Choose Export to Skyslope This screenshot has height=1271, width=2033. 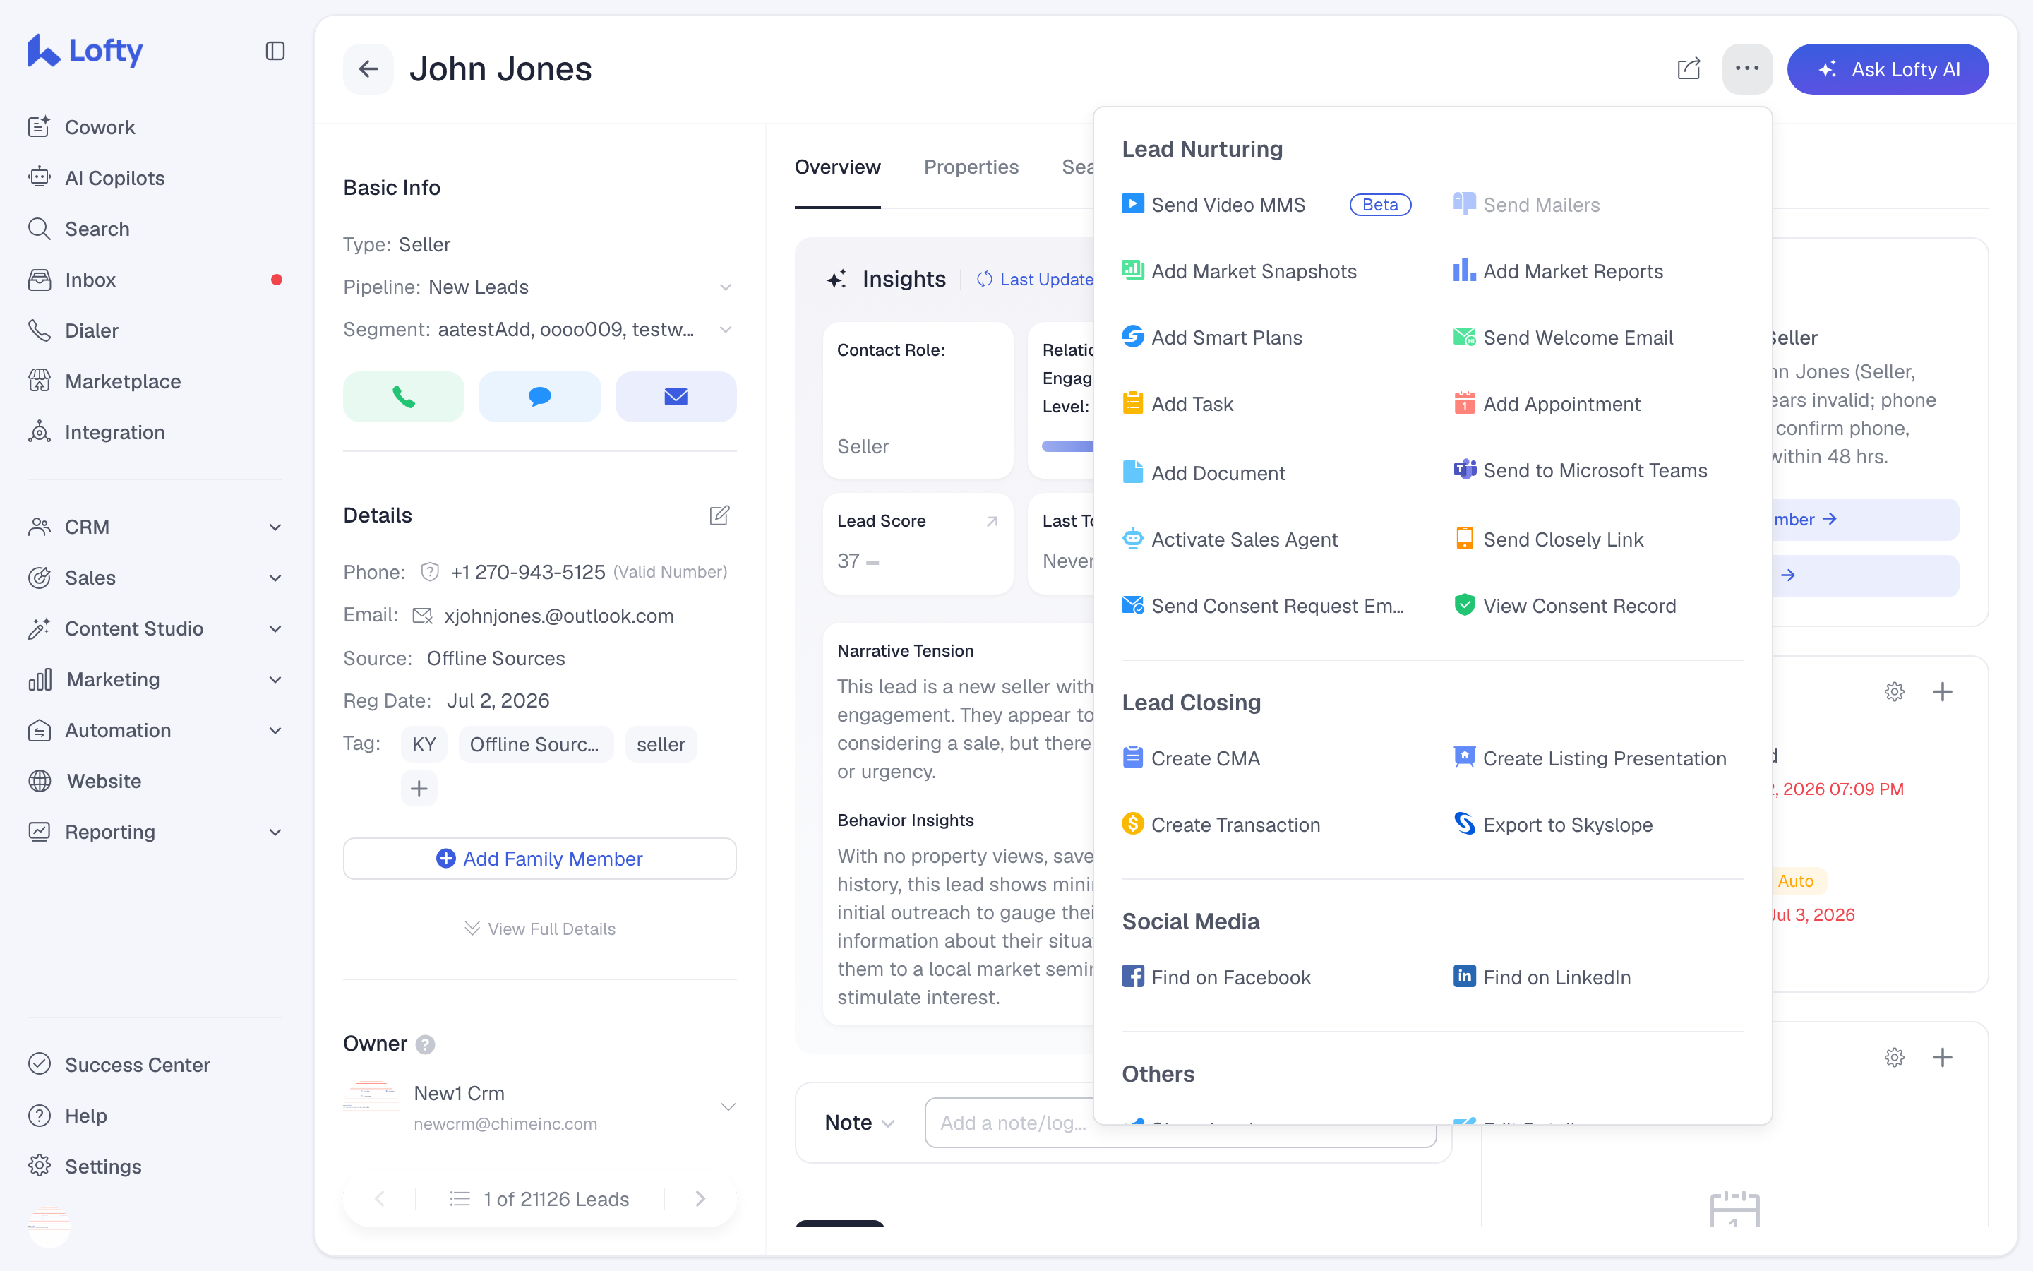(x=1553, y=825)
